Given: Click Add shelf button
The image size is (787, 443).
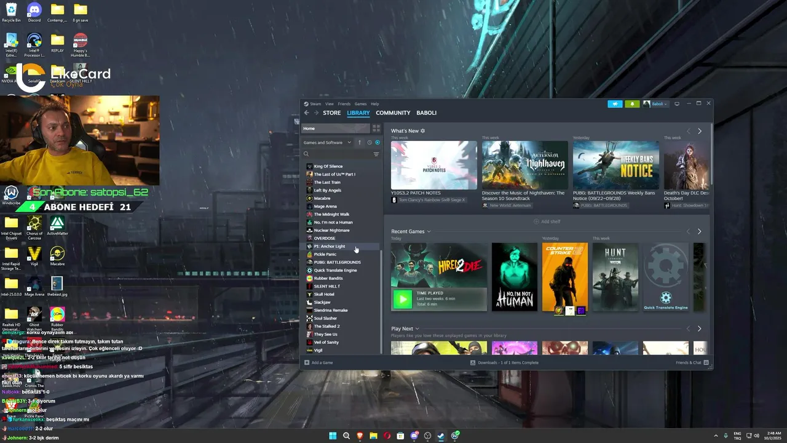Looking at the screenshot, I should [x=547, y=221].
